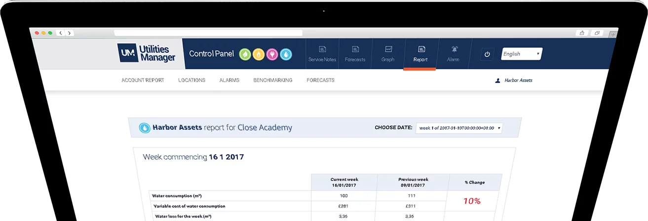Click the Control Panel title
The image size is (648, 221).
pyautogui.click(x=211, y=54)
